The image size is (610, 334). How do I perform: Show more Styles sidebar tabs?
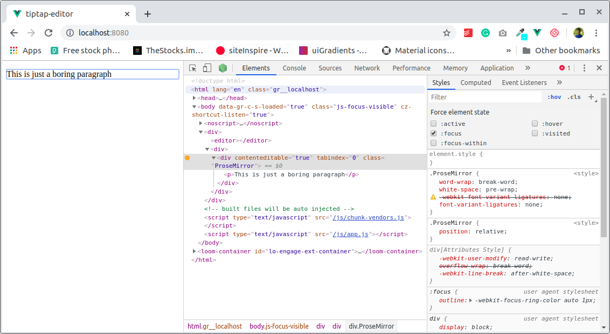[559, 82]
